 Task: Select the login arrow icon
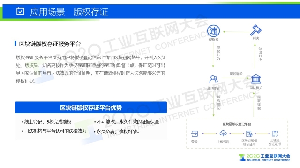tap(195, 134)
